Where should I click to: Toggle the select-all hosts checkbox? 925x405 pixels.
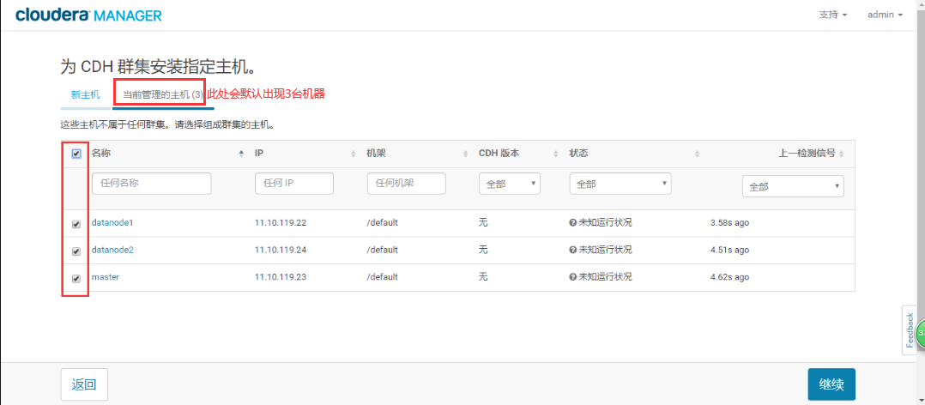[76, 154]
